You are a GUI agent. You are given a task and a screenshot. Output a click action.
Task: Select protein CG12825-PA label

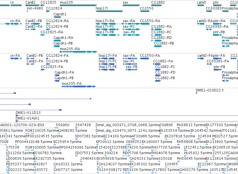pyautogui.click(x=52, y=67)
